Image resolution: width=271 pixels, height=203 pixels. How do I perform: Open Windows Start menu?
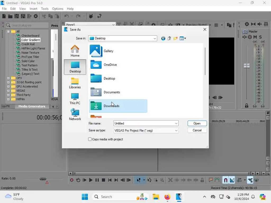coord(85,197)
